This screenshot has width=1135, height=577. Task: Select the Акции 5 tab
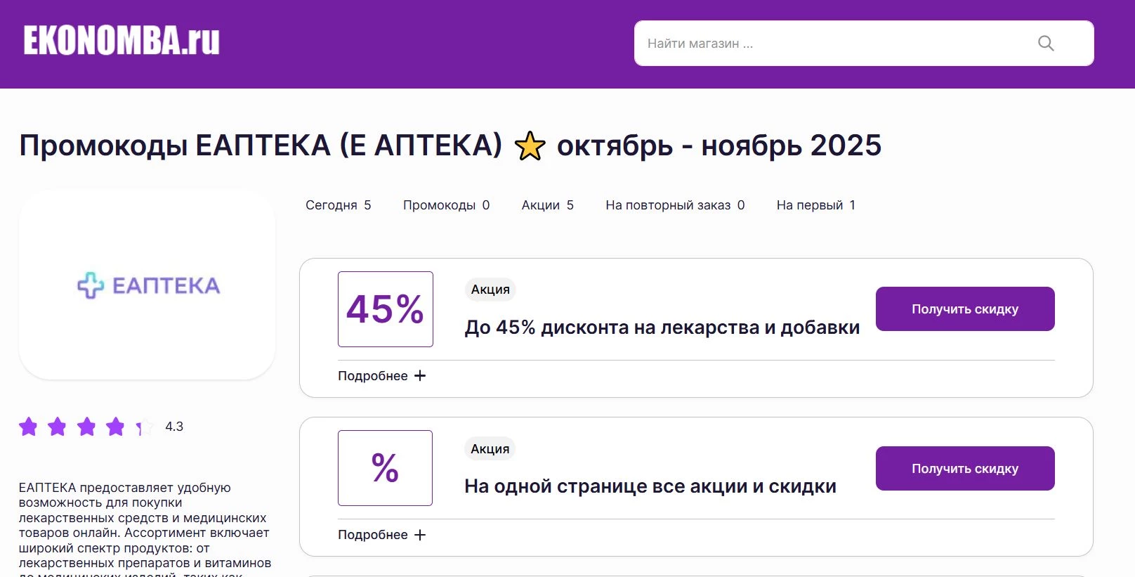pyautogui.click(x=547, y=205)
